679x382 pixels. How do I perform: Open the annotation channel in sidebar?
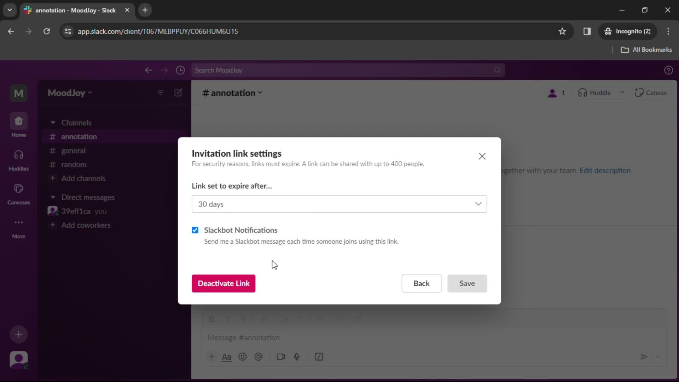(x=79, y=137)
